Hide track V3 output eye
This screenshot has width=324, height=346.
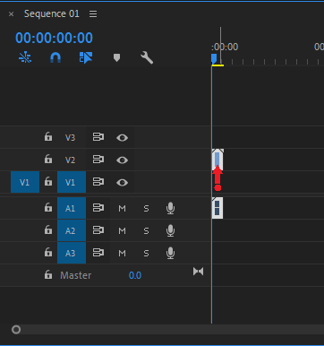pyautogui.click(x=122, y=138)
